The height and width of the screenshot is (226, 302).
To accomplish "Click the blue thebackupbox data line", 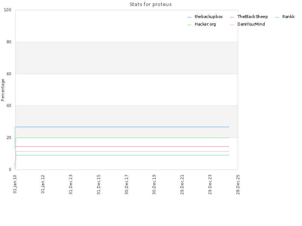I will click(x=122, y=127).
